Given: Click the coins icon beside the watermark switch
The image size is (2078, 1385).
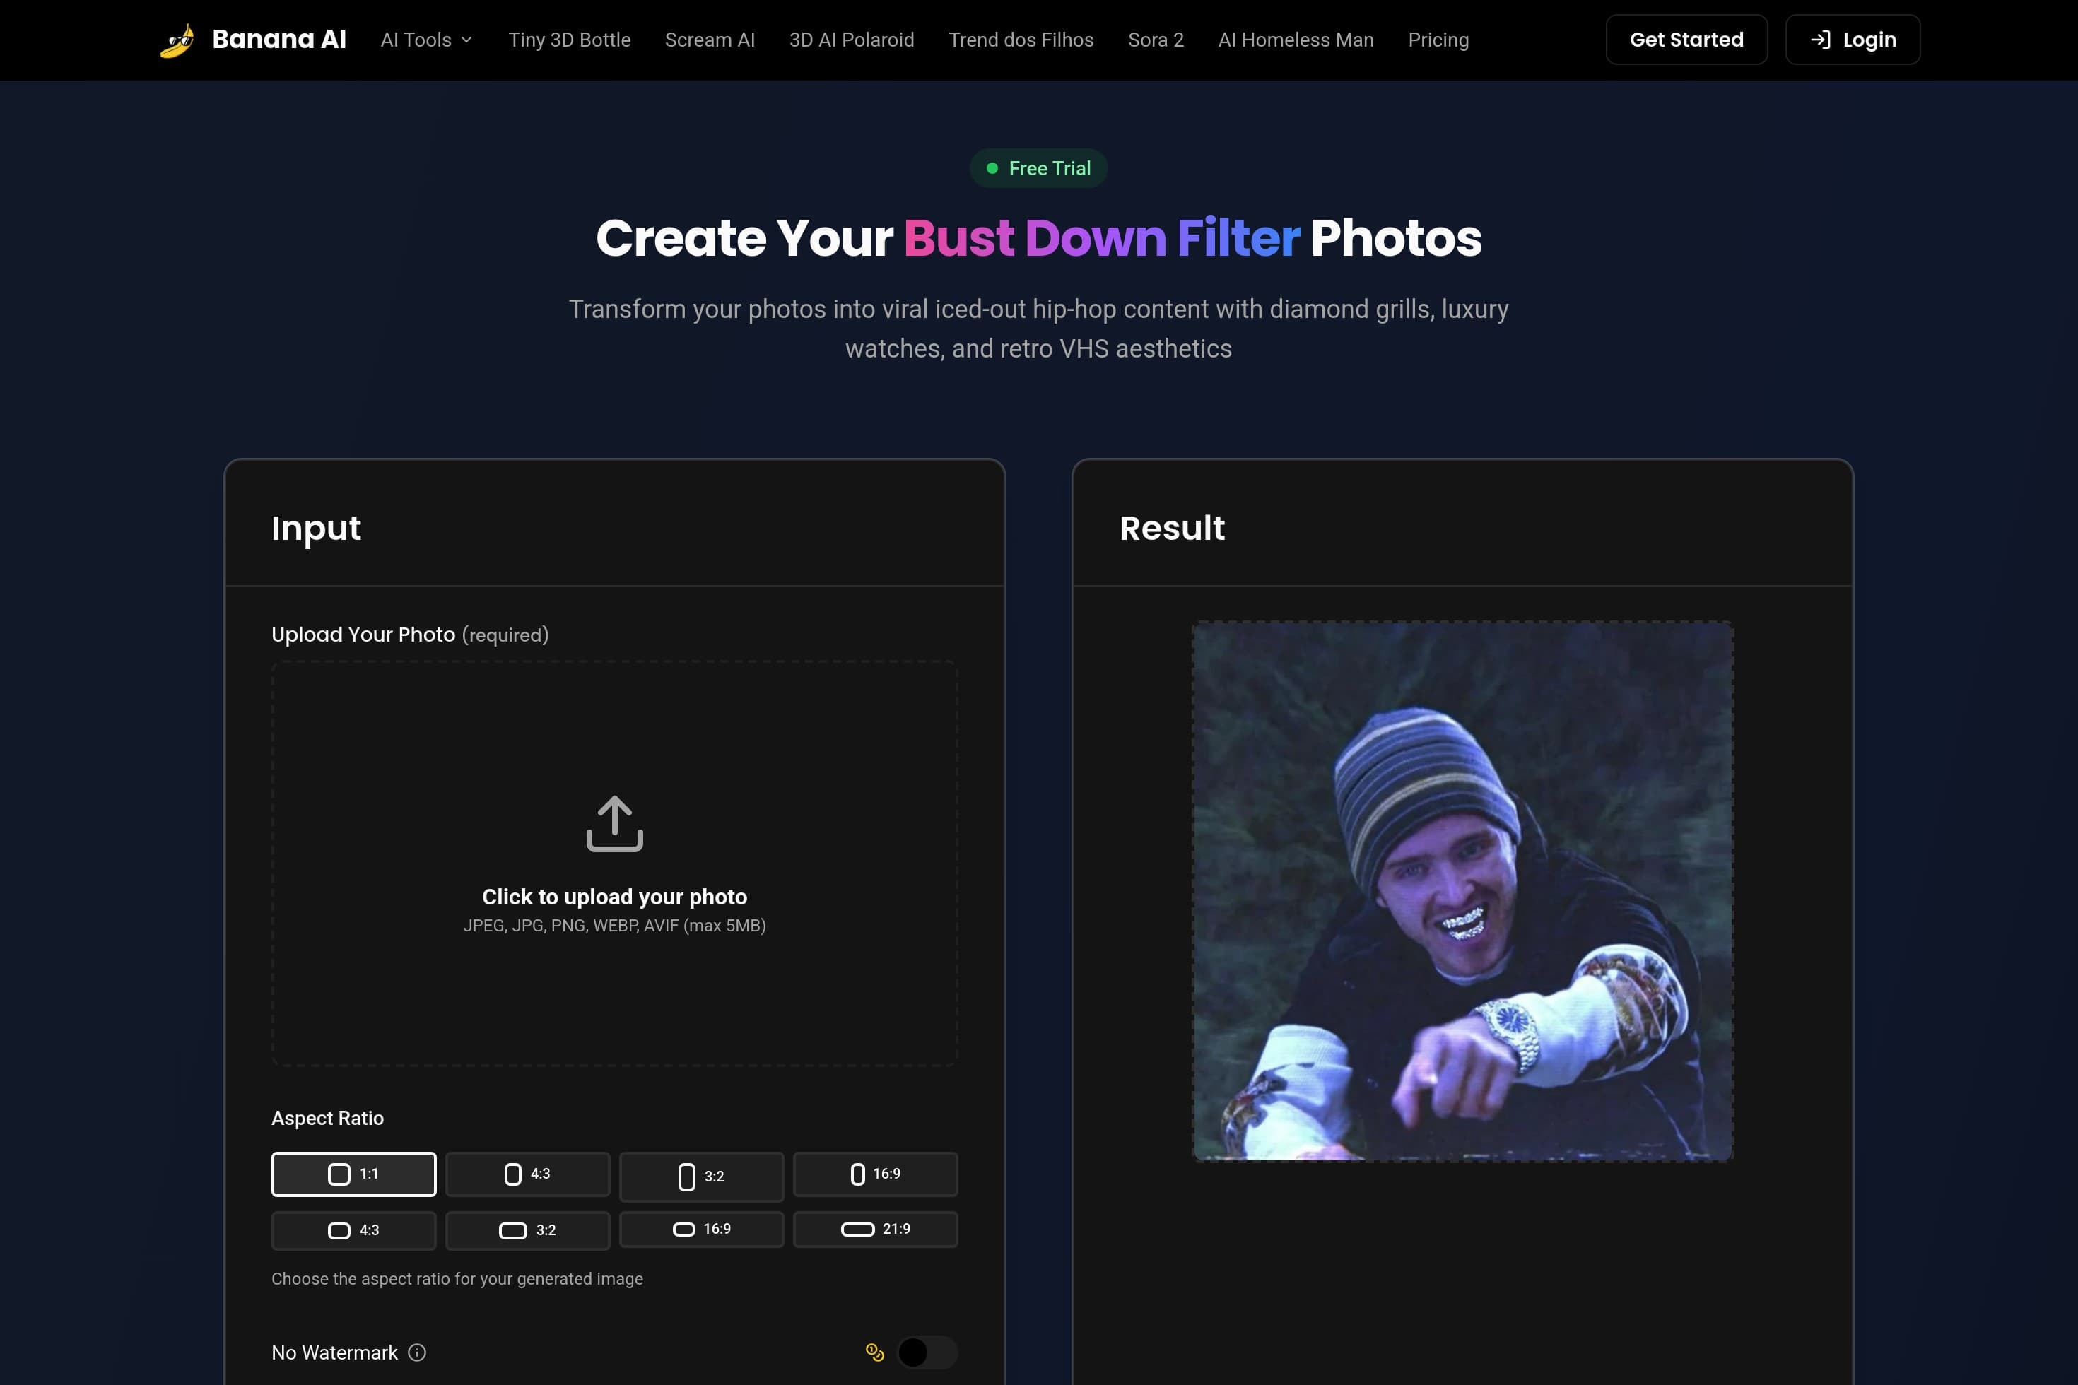Looking at the screenshot, I should (x=874, y=1351).
